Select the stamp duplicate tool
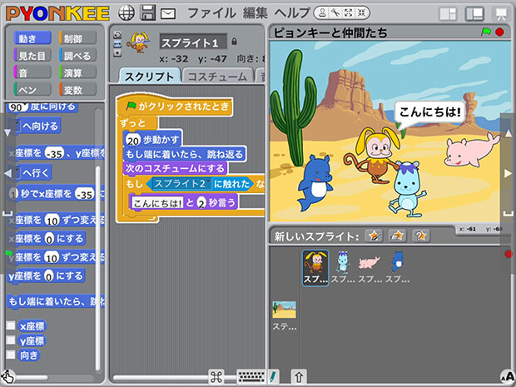516x387 pixels. click(x=323, y=12)
